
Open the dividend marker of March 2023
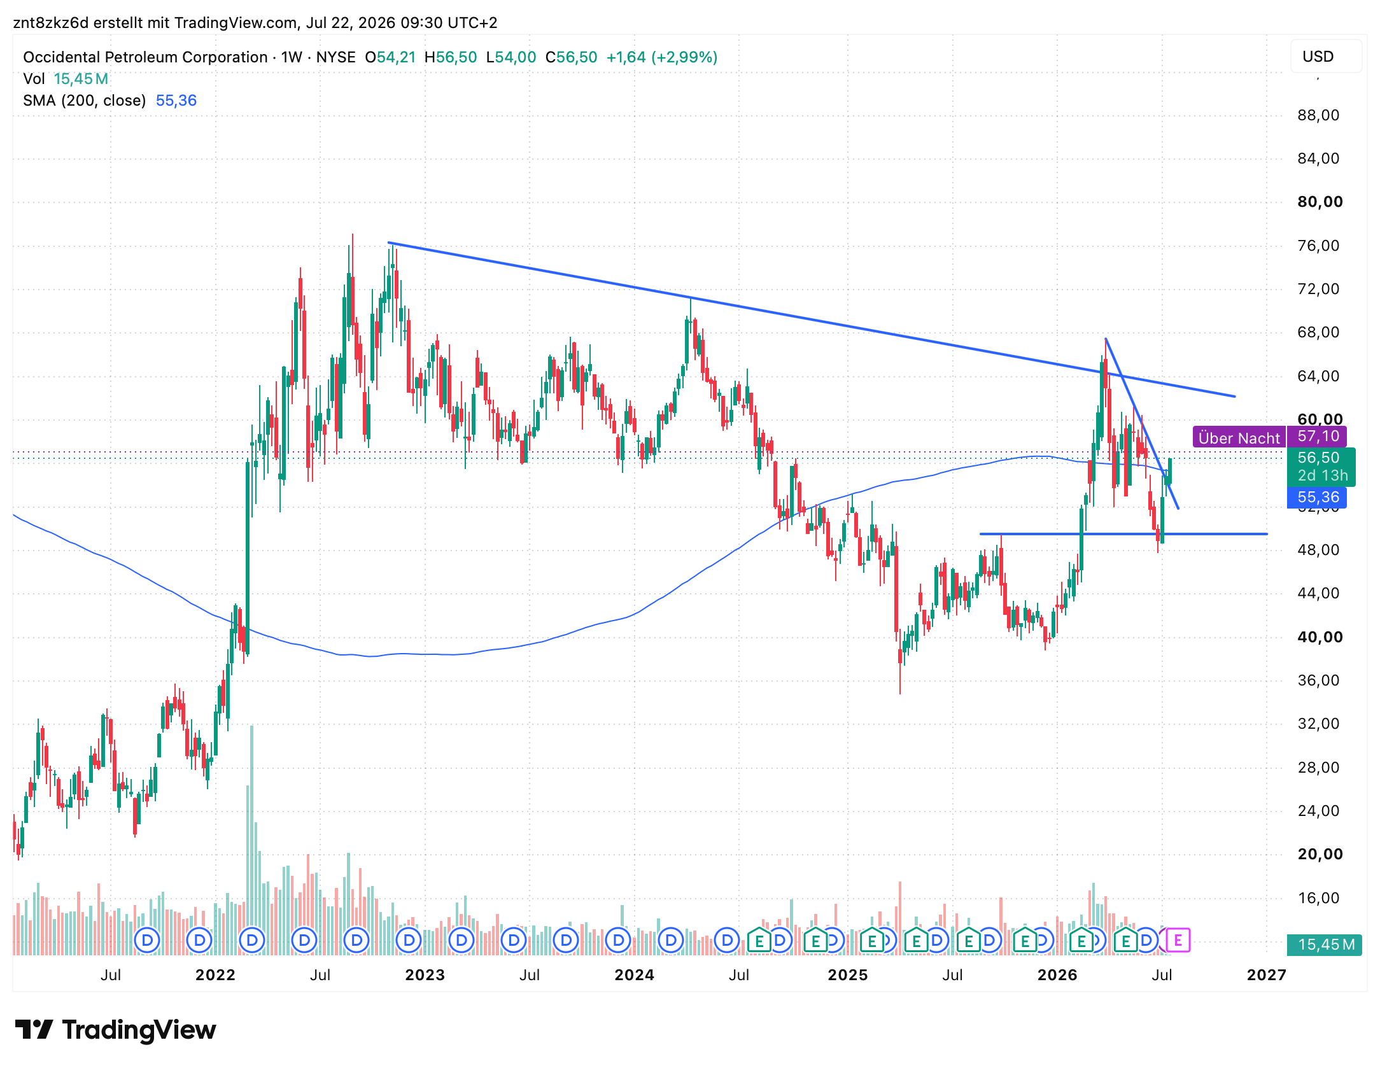461,939
